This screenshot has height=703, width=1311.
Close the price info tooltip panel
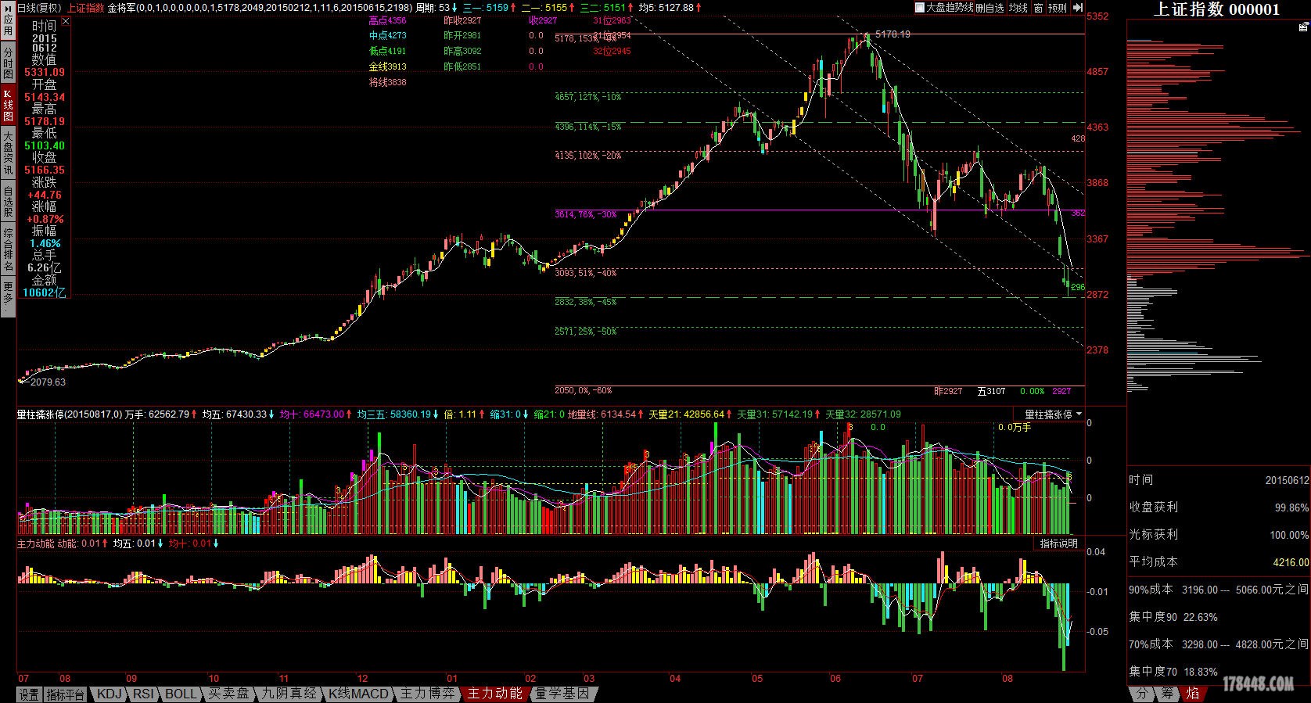pyautogui.click(x=66, y=22)
